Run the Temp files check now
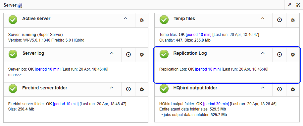 coord(279,20)
